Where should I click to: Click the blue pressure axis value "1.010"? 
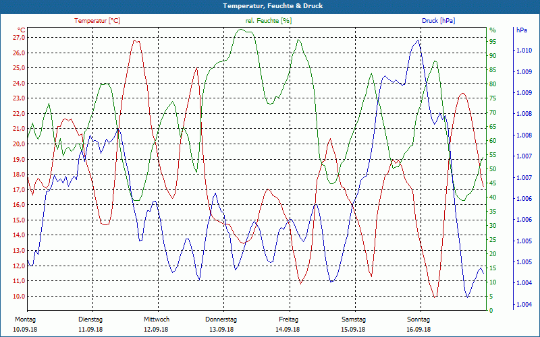524,51
